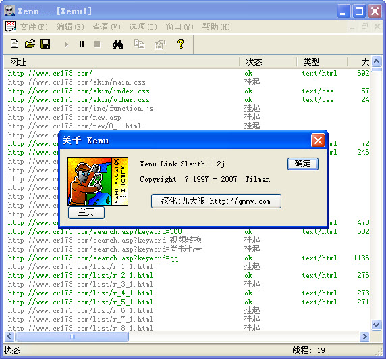This screenshot has height=359, width=386.
Task: Click text/css type of index.css row
Action: click(318, 91)
